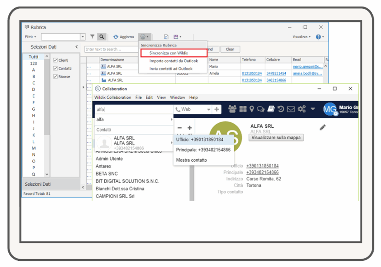Open the call history clock icon
The width and height of the screenshot is (381, 267).
click(281, 109)
